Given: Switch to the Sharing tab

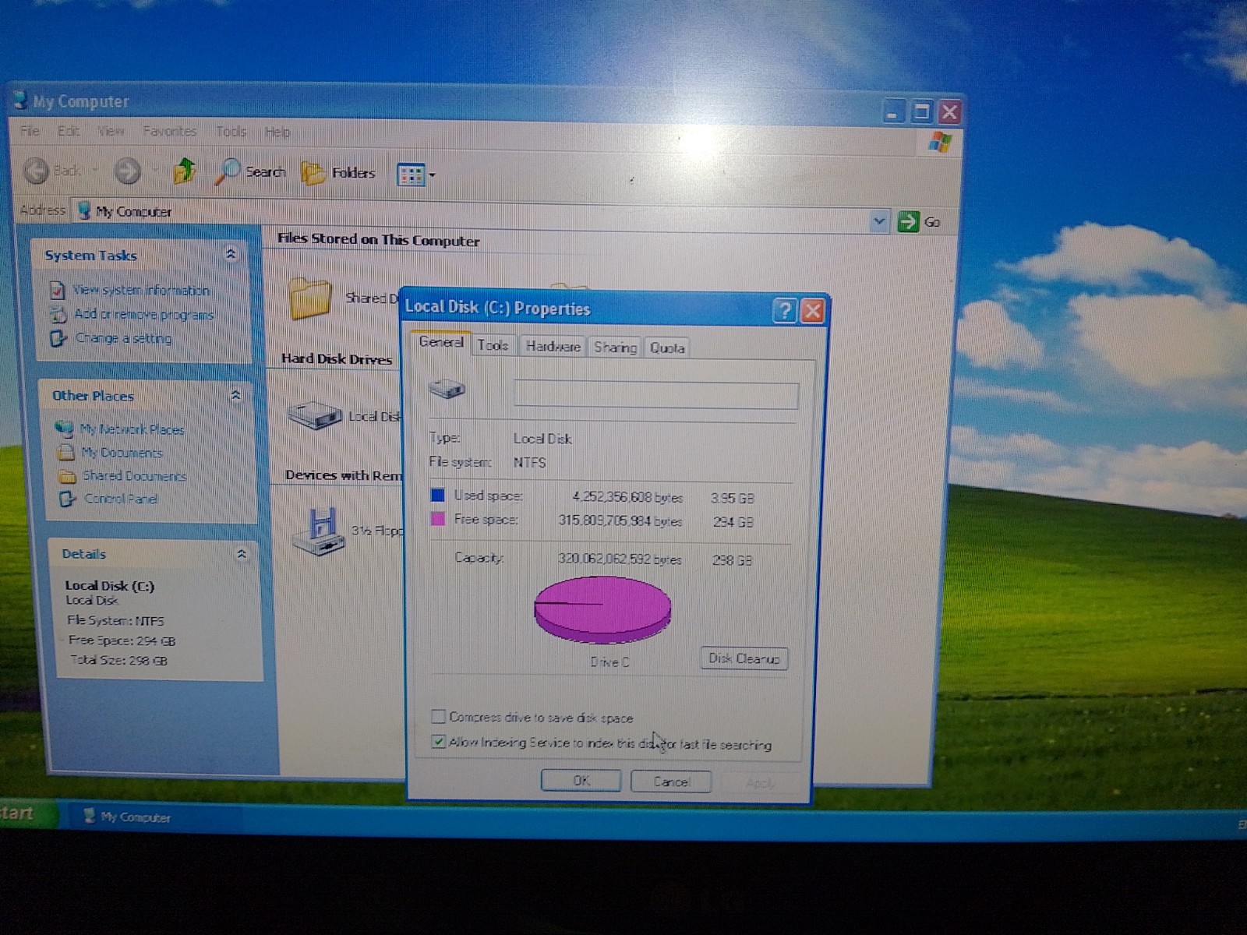Looking at the screenshot, I should click(x=615, y=348).
